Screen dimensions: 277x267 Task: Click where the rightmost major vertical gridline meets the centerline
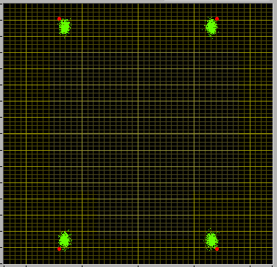(x=250, y=134)
